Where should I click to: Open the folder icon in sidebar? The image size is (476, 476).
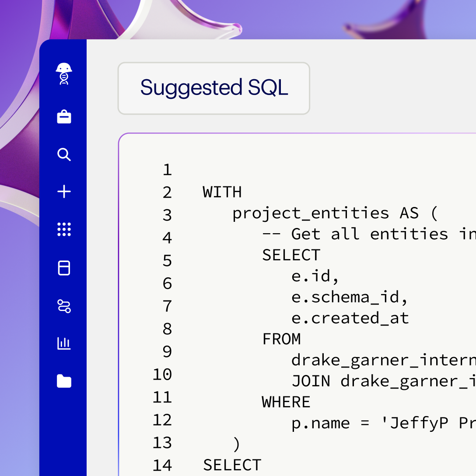pyautogui.click(x=64, y=381)
